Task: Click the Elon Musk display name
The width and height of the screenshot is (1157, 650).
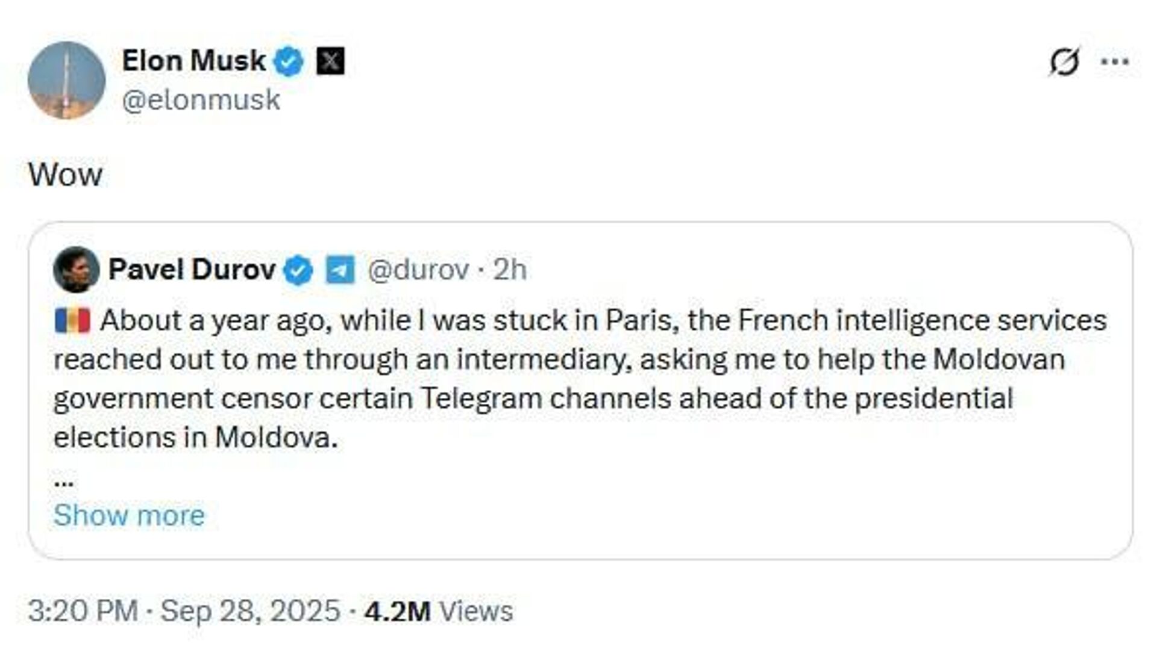Action: 193,61
